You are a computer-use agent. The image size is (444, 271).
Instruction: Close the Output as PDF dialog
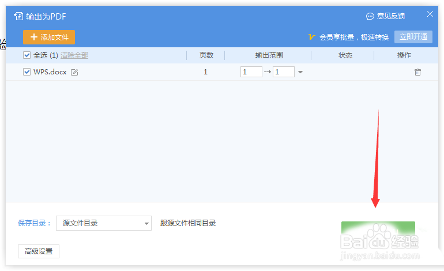tap(430, 14)
